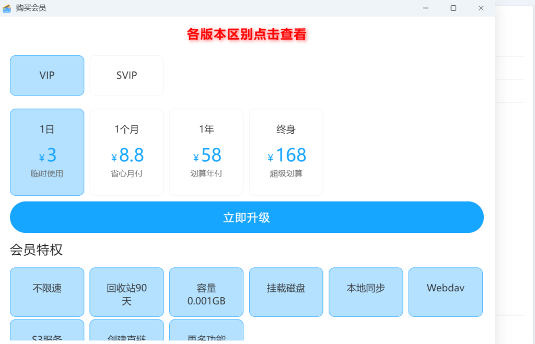535x344 pixels.
Task: Select the 终身 ¥168 lifetime plan
Action: click(x=286, y=152)
